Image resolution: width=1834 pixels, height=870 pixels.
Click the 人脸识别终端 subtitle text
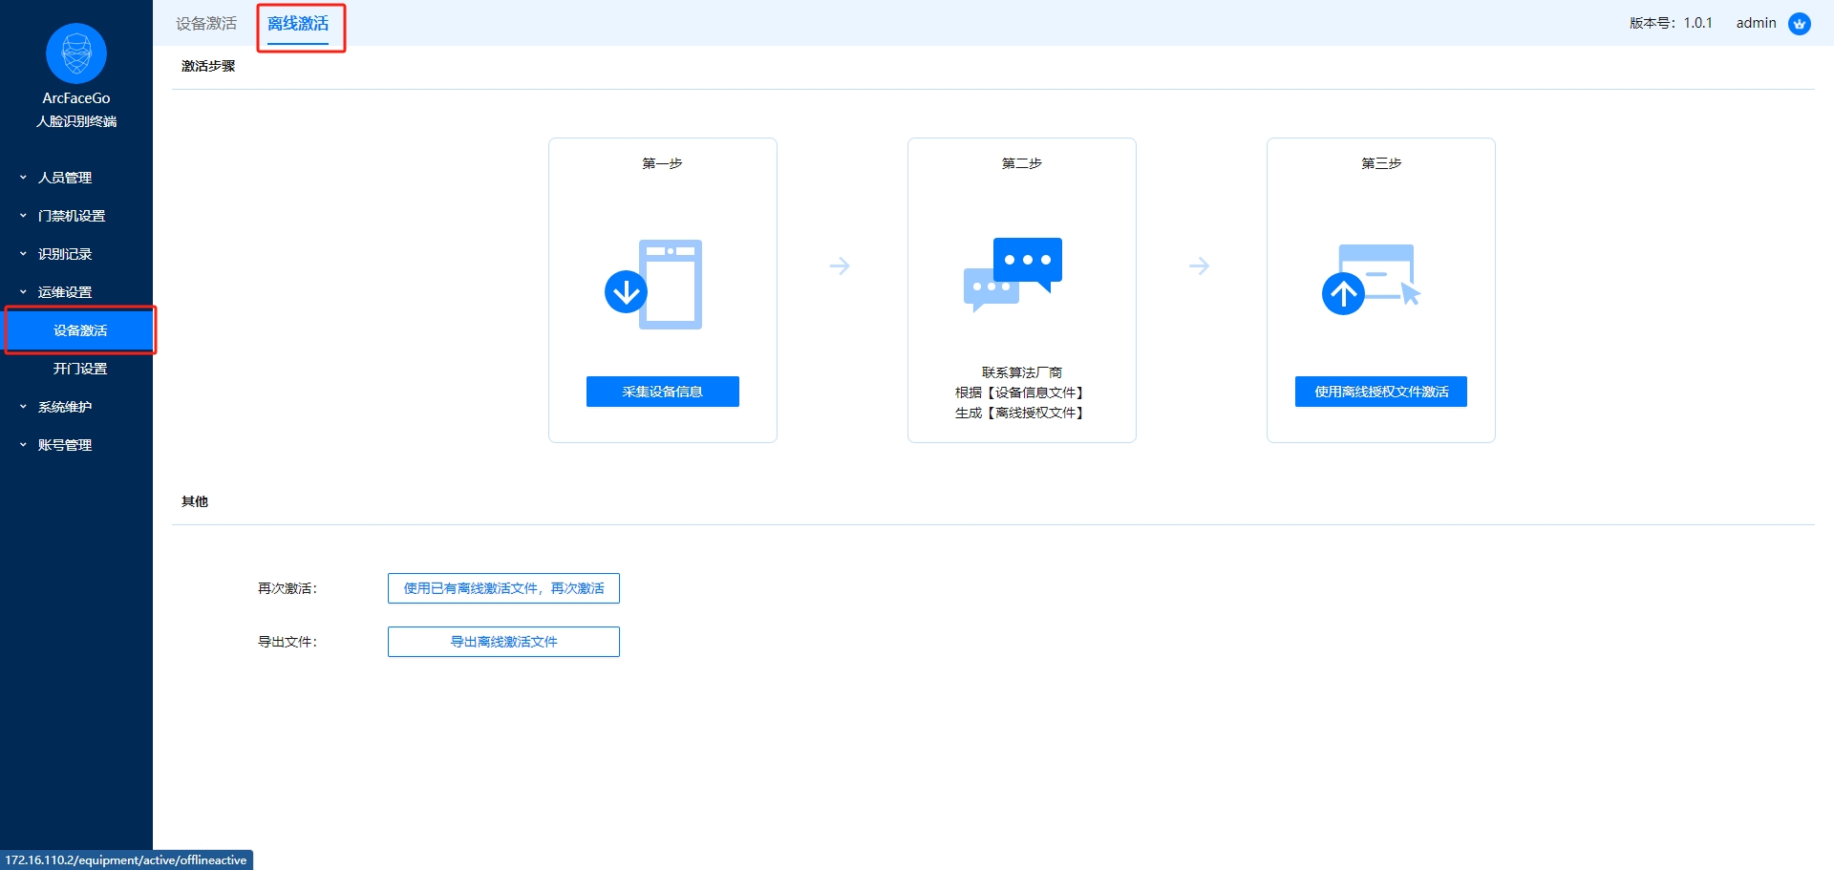[x=76, y=121]
